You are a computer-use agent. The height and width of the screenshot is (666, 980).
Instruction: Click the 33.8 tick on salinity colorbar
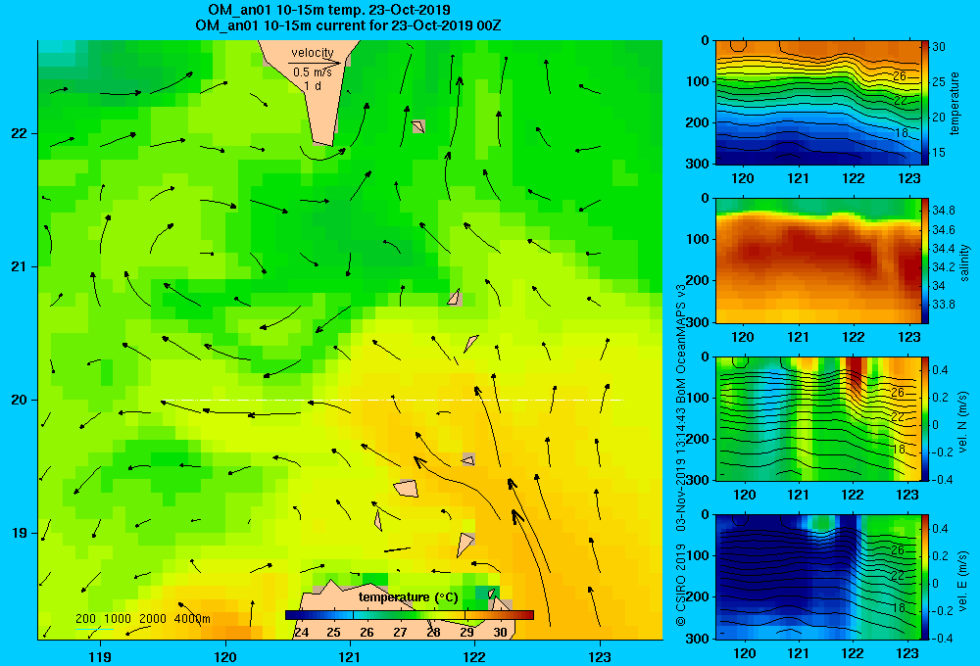[943, 305]
